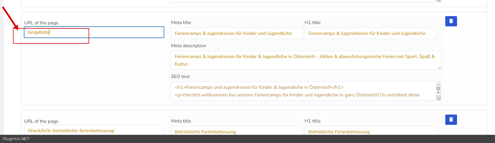Viewport: 495px width, 143px height.
Task: Edit the Feriencamps Meta description text
Action: click(305, 60)
